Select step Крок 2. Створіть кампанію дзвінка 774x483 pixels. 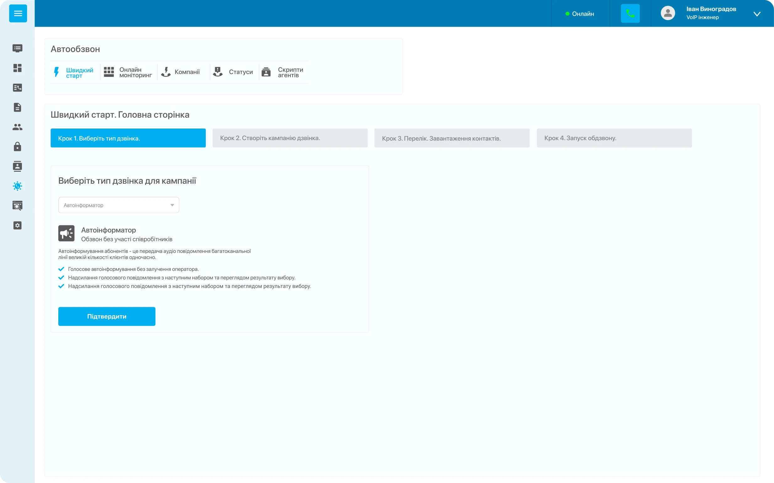click(x=290, y=138)
